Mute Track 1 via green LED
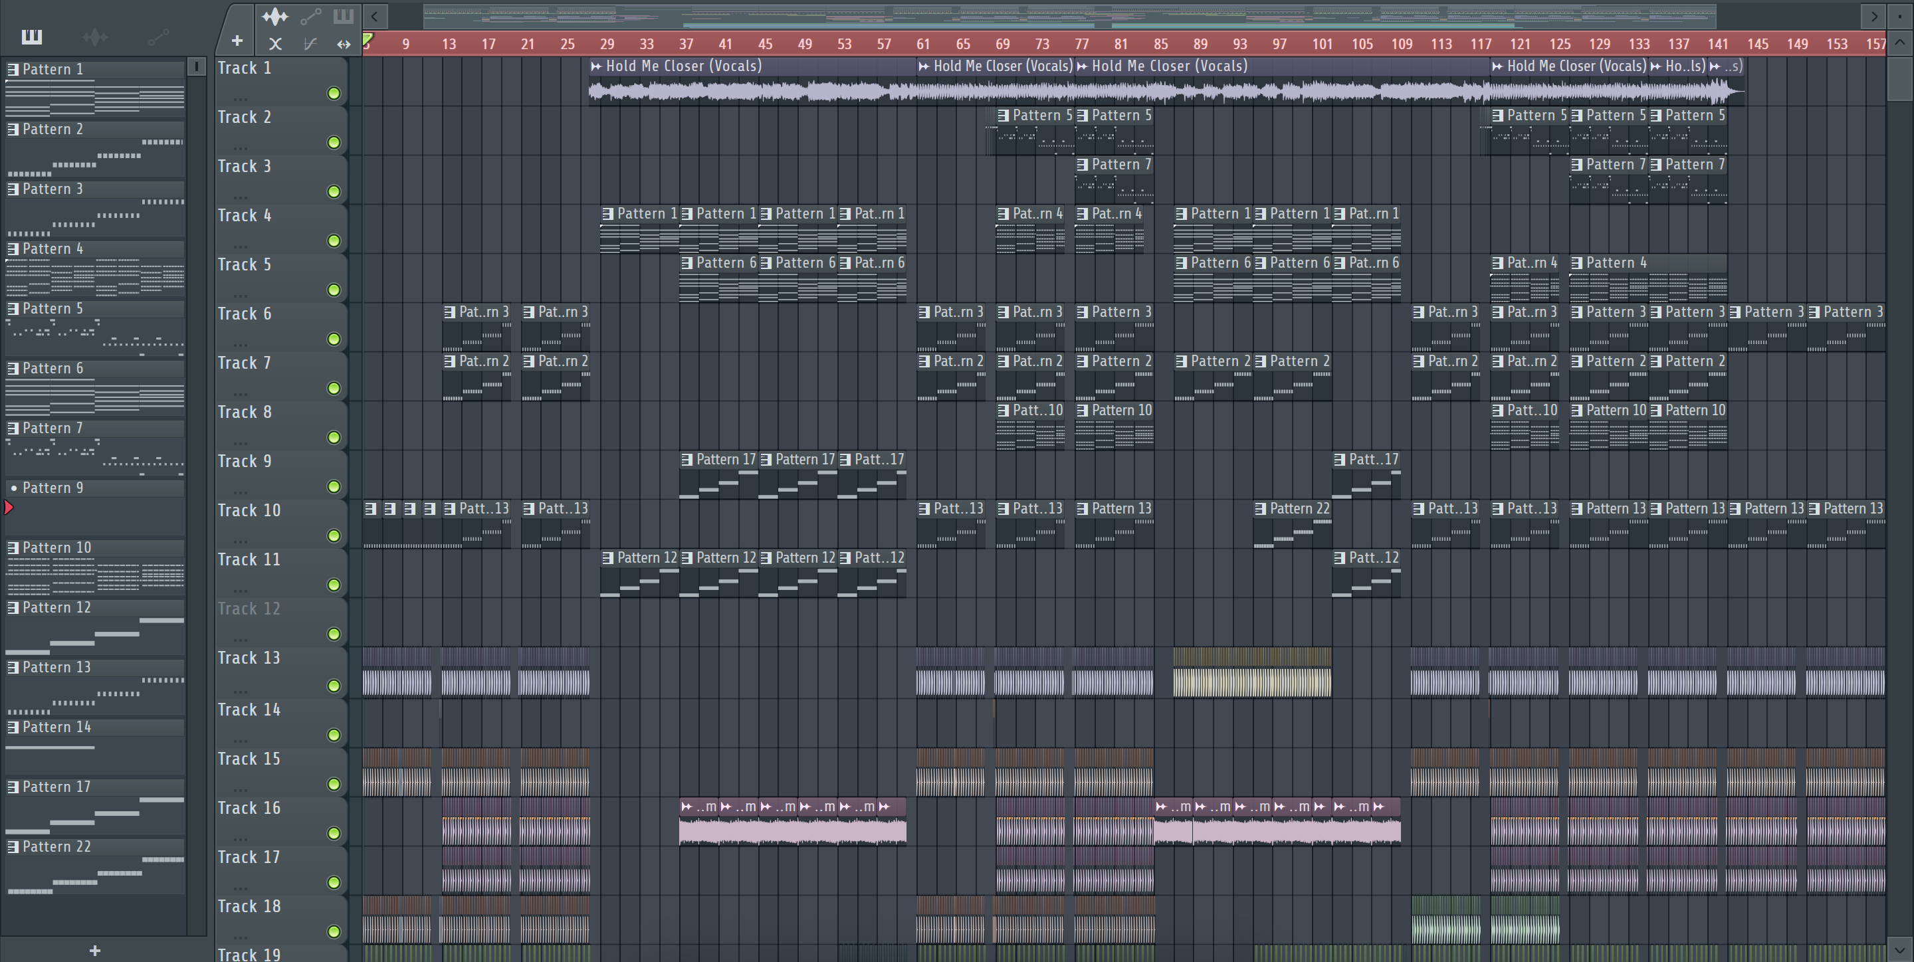The width and height of the screenshot is (1914, 962). pyautogui.click(x=334, y=94)
